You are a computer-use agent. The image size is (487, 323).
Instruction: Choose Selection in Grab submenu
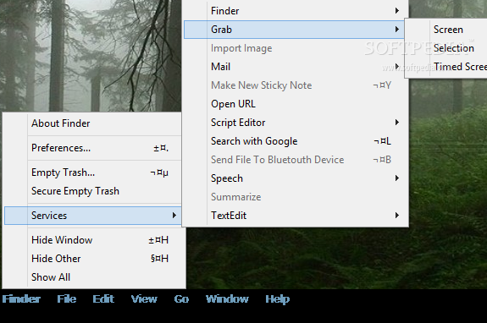(447, 48)
